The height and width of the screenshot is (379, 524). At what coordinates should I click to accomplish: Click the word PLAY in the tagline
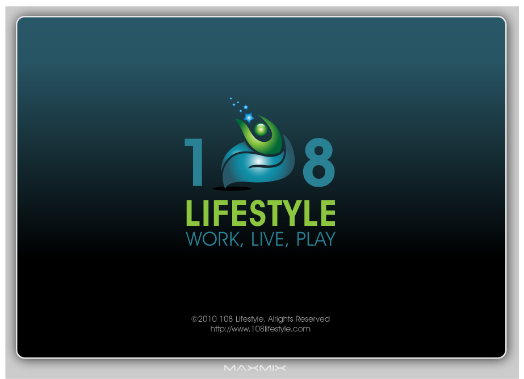click(315, 239)
